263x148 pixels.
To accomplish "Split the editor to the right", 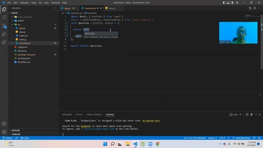I will 255,8.
